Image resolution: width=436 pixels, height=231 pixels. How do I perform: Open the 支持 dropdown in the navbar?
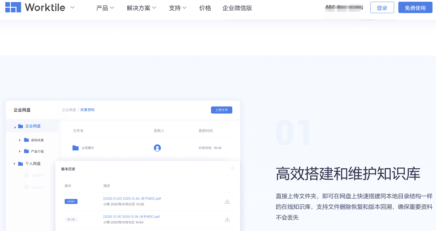178,8
